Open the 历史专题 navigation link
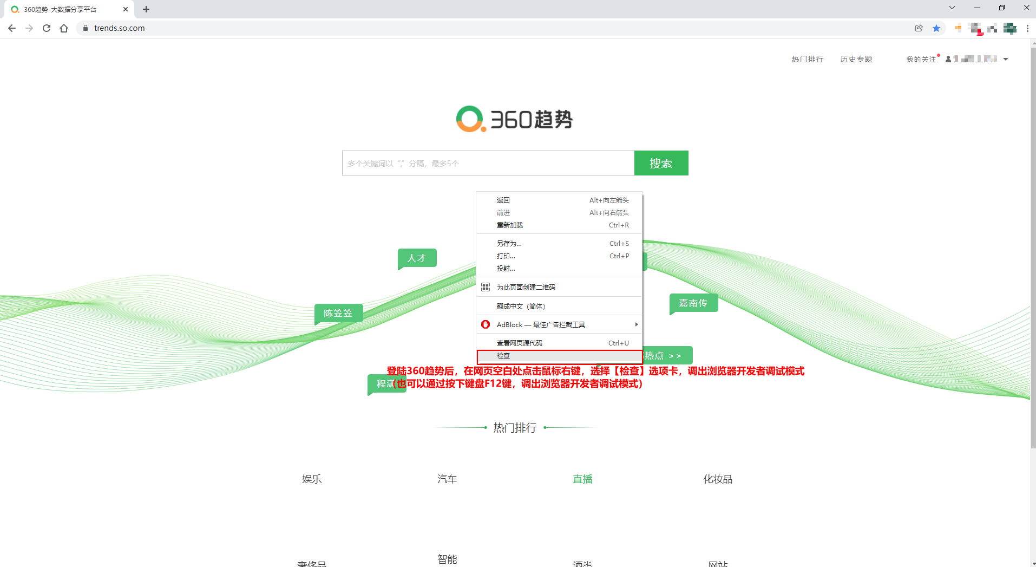This screenshot has width=1036, height=567. coord(856,58)
